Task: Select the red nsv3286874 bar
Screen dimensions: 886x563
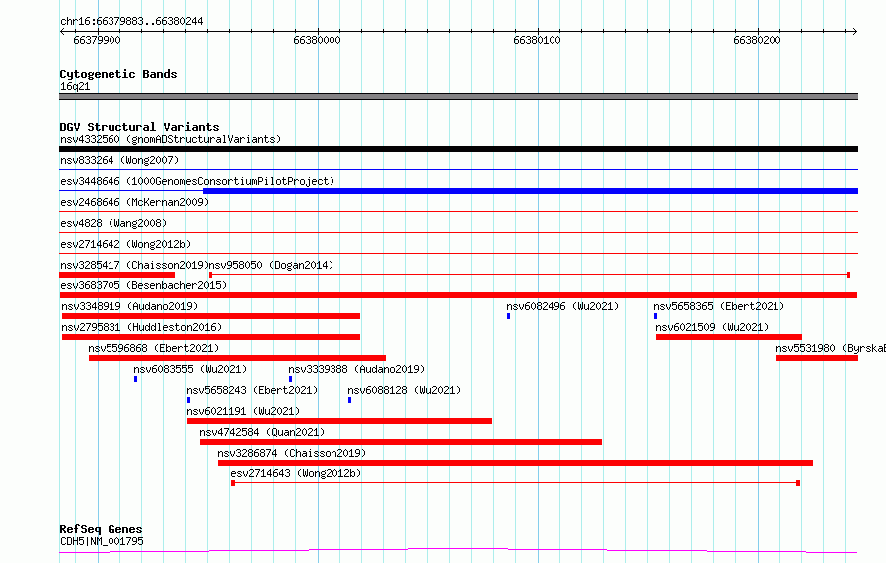Action: (x=516, y=463)
